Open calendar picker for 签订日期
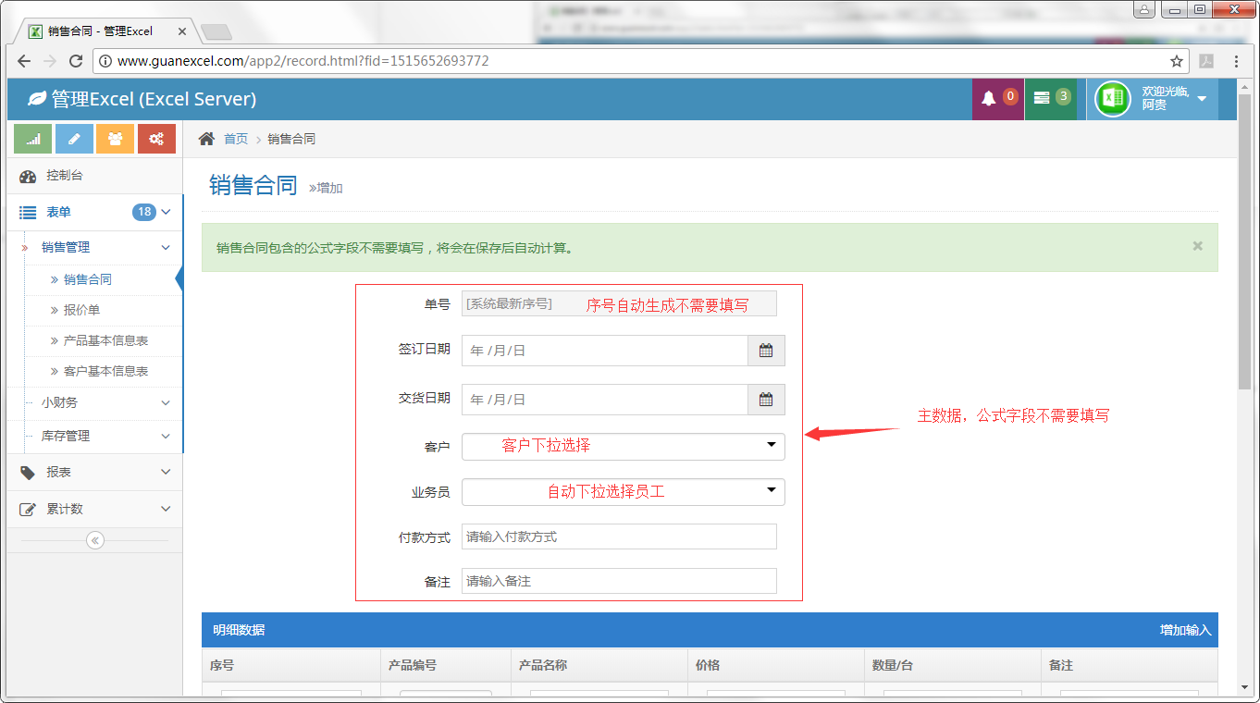The height and width of the screenshot is (703, 1260). tap(766, 351)
